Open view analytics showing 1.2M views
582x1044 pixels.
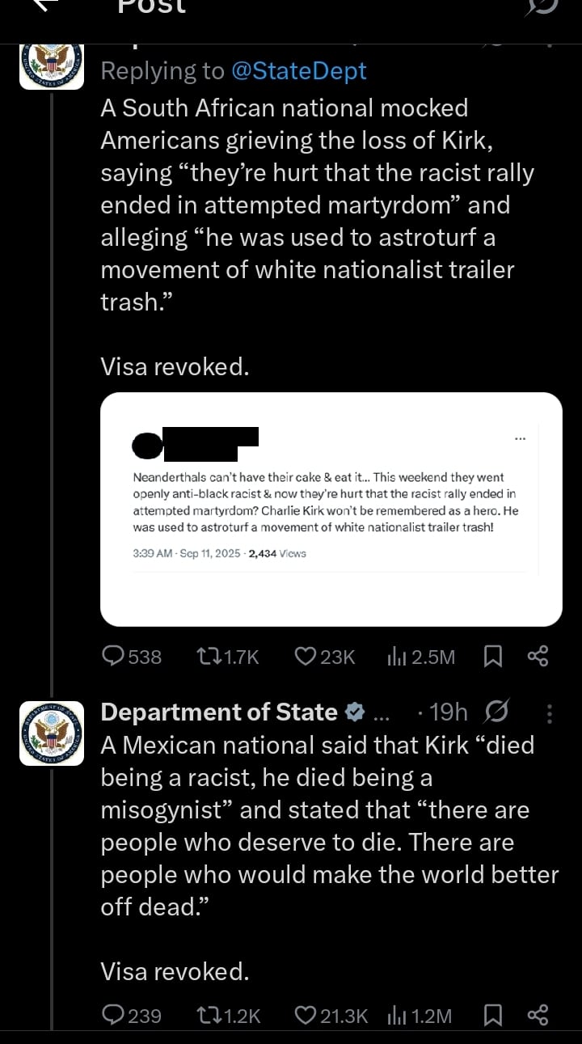(x=396, y=1015)
